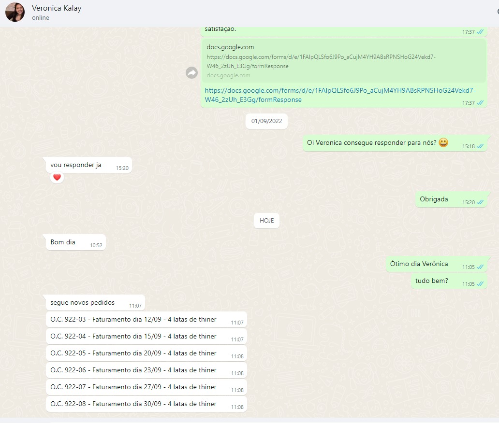Open Veronica Kalay's profile picture
This screenshot has height=423, width=499.
[15, 13]
